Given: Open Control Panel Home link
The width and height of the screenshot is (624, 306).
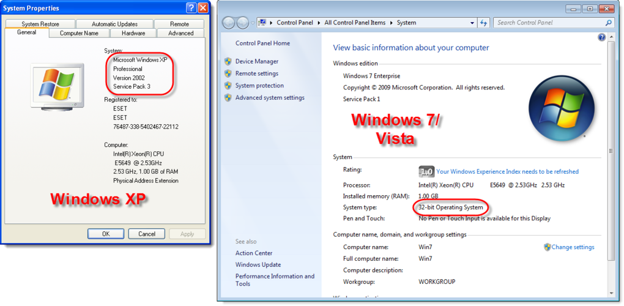Looking at the screenshot, I should (262, 43).
